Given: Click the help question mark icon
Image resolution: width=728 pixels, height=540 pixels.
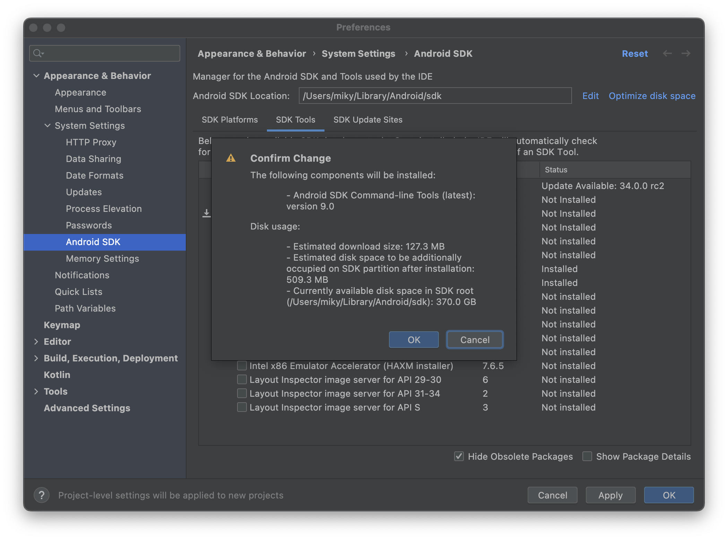Looking at the screenshot, I should click(42, 495).
